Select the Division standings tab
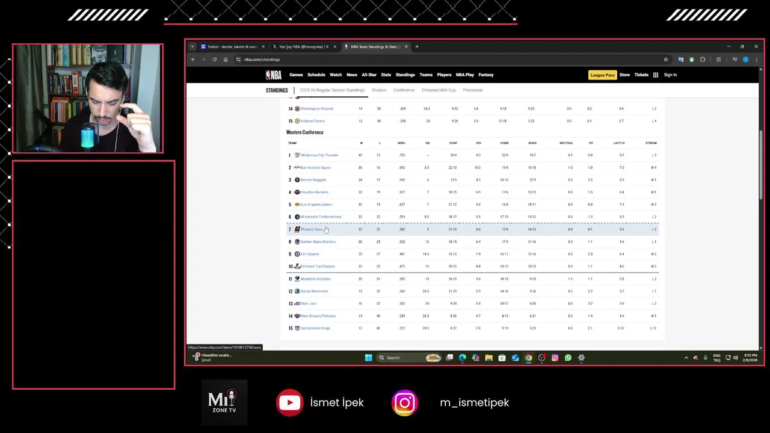Screen dimensions: 770x433 point(379,90)
